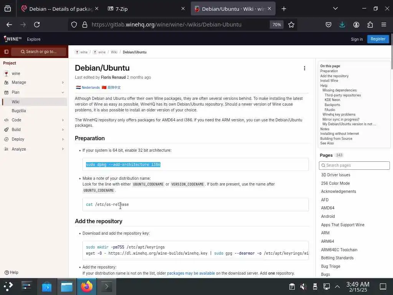Open ARM64EC Toolchain wiki page
Image resolution: width=393 pixels, height=295 pixels.
click(339, 250)
